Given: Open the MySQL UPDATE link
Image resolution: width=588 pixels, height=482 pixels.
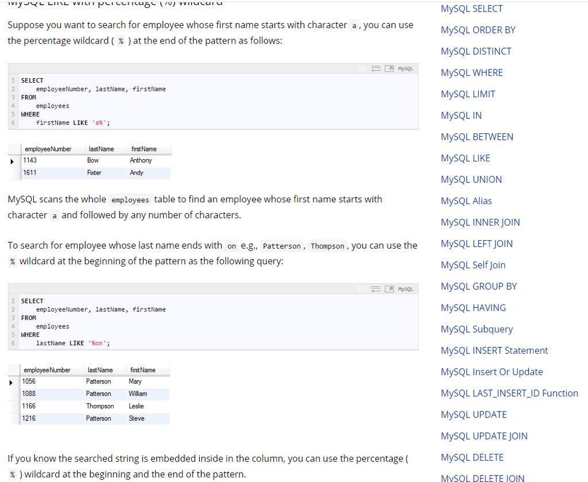Looking at the screenshot, I should (x=474, y=415).
